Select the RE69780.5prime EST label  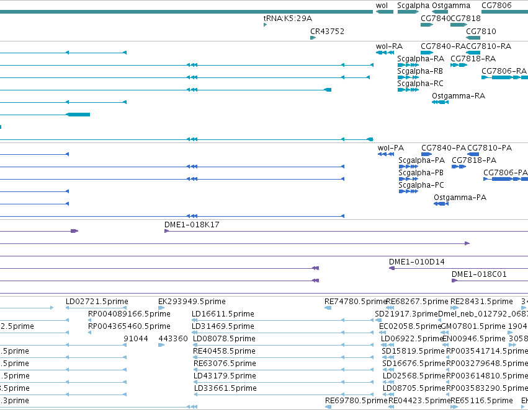click(x=356, y=401)
